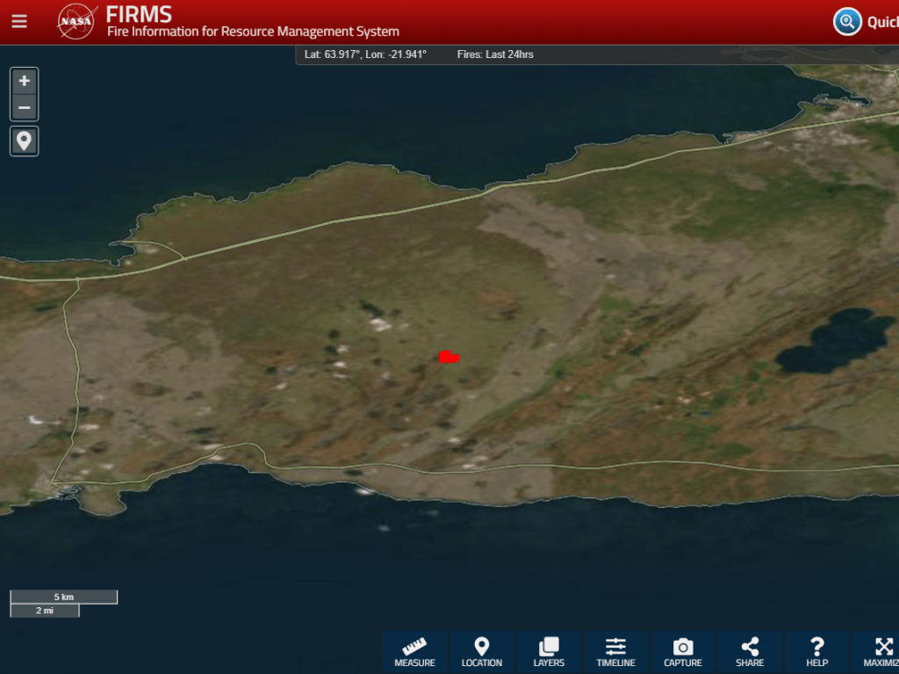Click the Capture camera icon

[683, 652]
